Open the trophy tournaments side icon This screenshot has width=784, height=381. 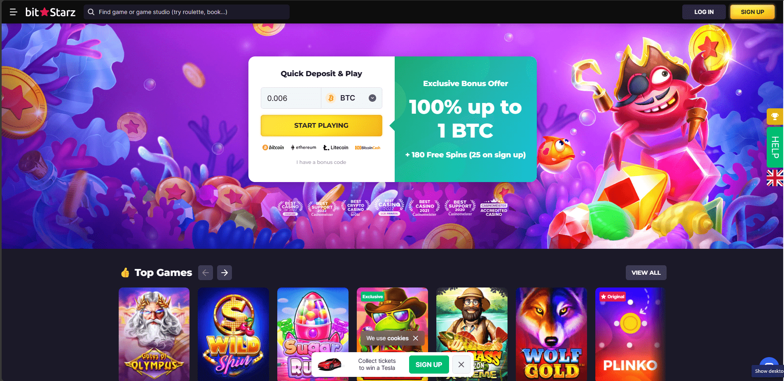coord(775,117)
